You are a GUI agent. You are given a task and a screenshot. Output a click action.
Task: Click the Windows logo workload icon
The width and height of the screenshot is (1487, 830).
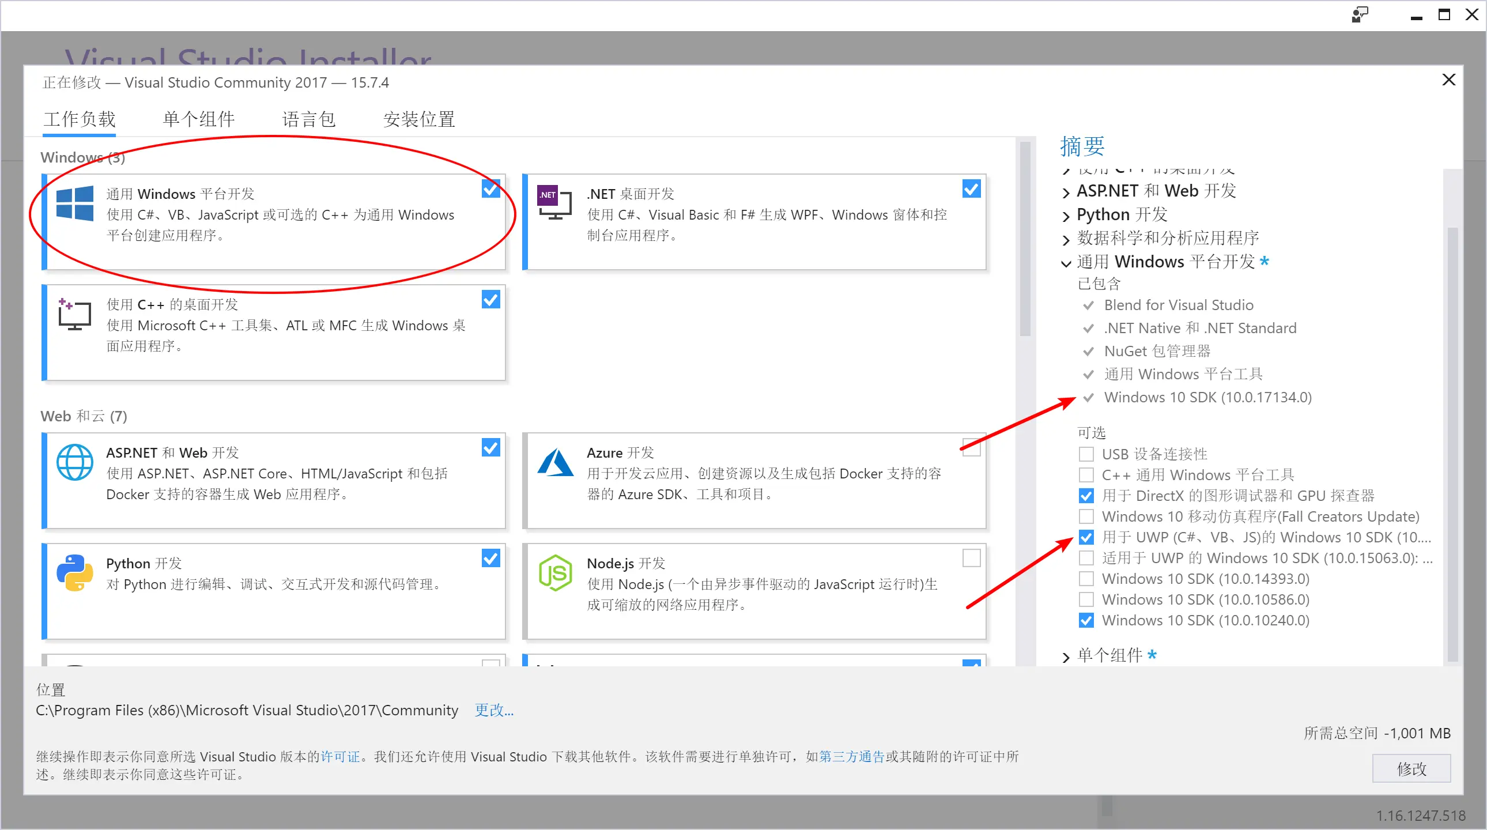74,203
